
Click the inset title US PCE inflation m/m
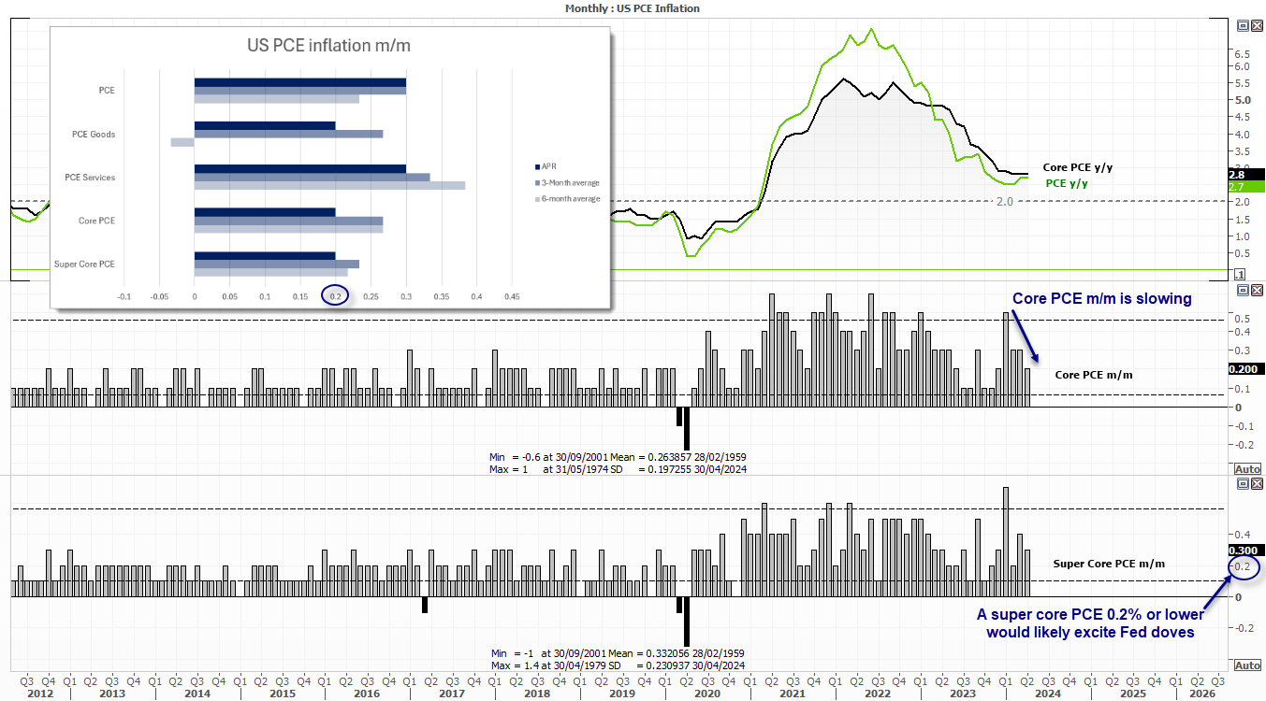(x=328, y=45)
